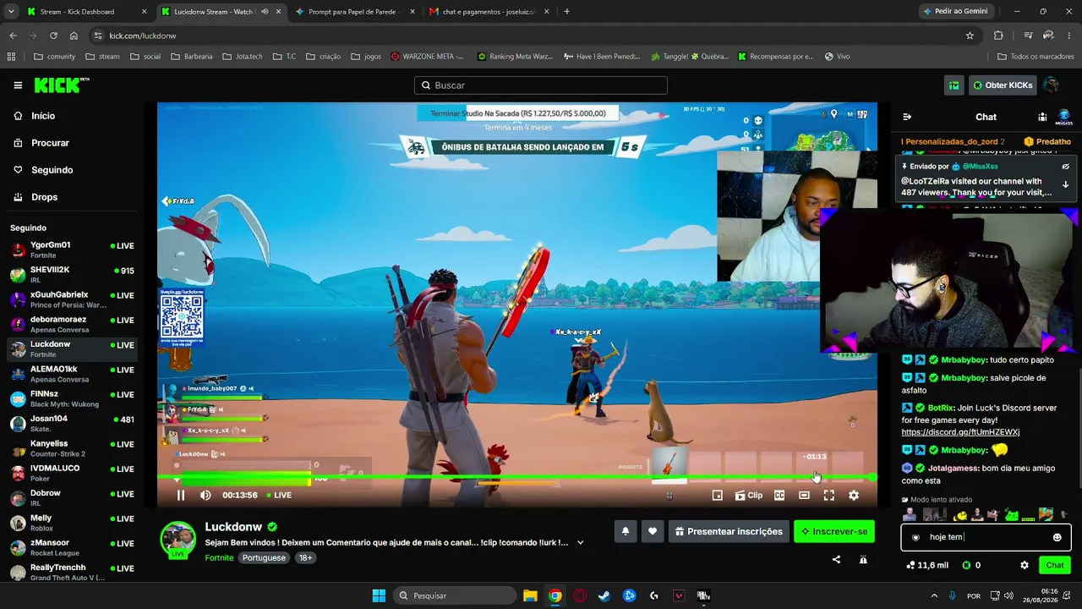Open SHEVIII2K's IRL channel
The width and height of the screenshot is (1082, 609).
72,275
